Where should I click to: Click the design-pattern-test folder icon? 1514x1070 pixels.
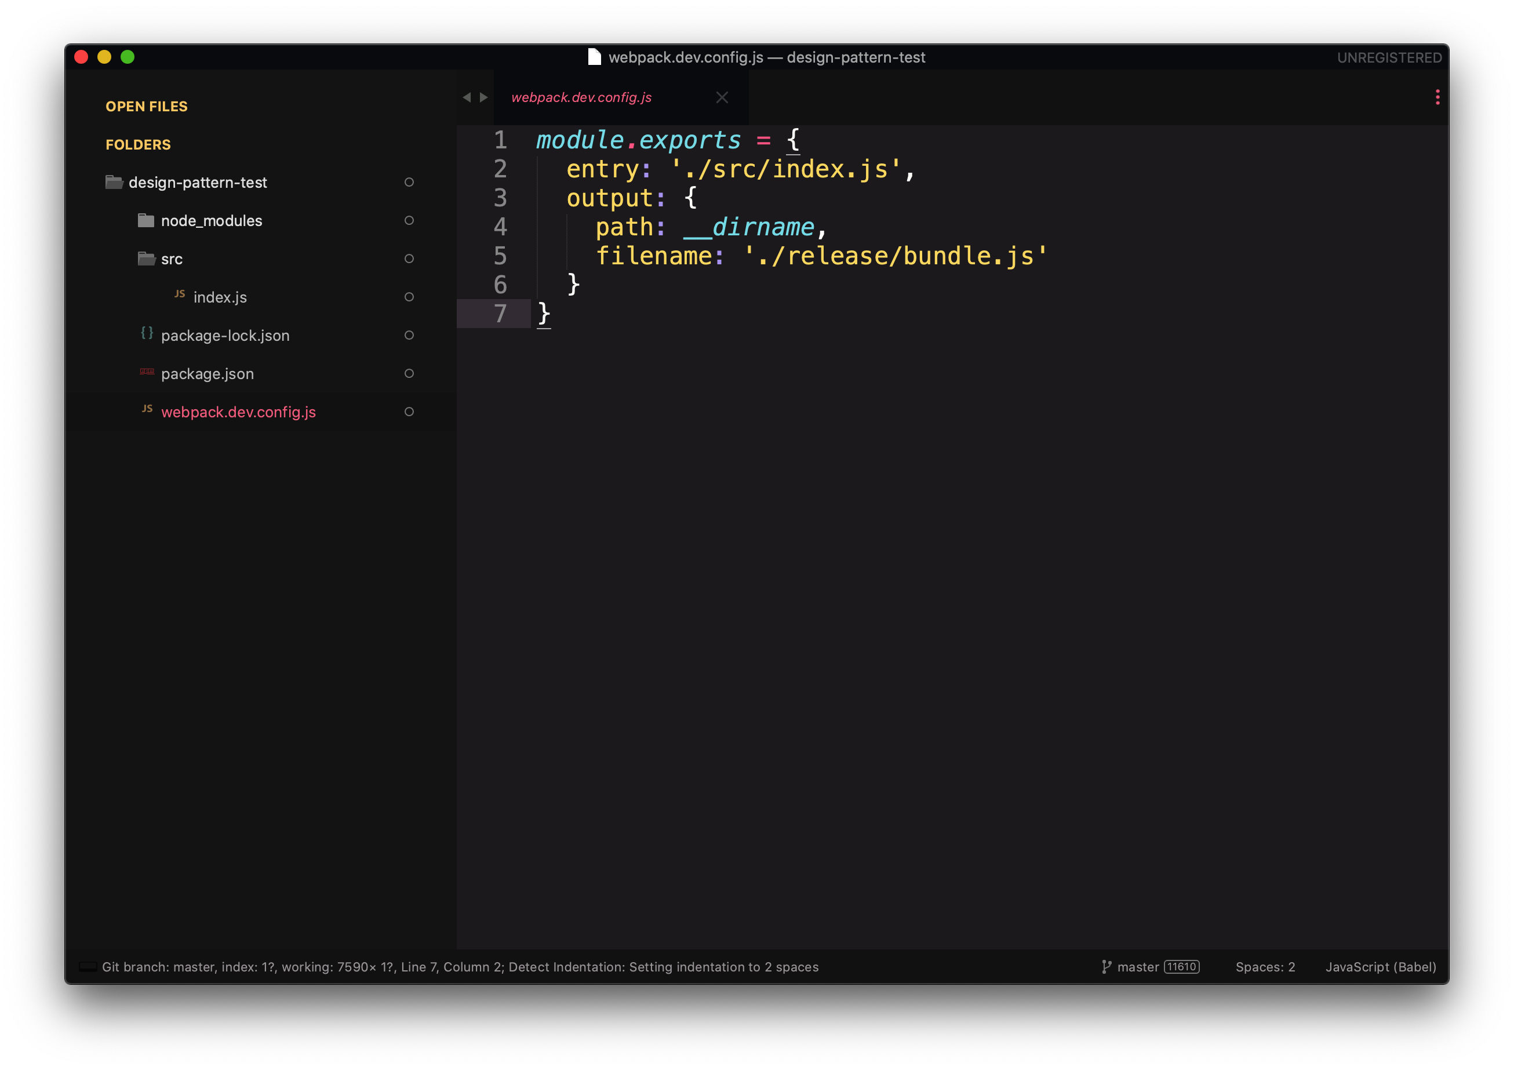click(x=114, y=182)
